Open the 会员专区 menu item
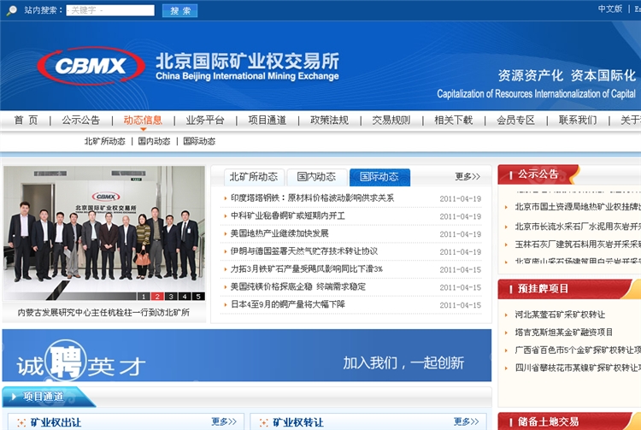 515,121
